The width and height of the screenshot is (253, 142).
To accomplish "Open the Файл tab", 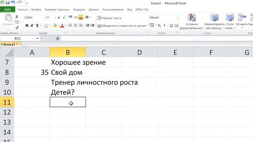I will 8,9.
